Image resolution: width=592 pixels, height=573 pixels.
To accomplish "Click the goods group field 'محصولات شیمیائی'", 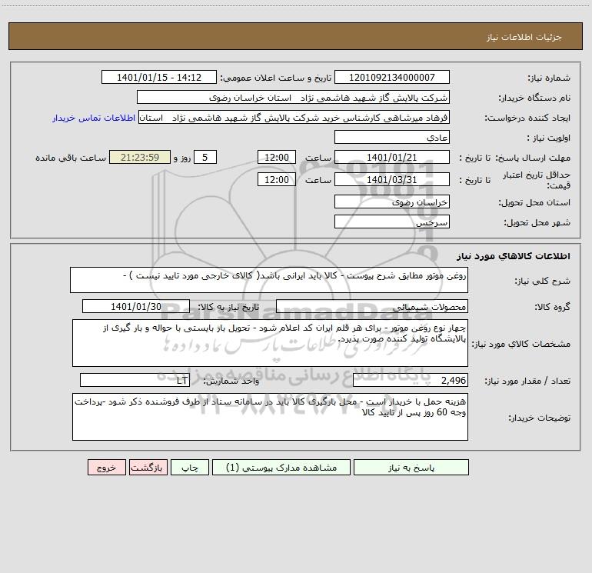I will 372,306.
